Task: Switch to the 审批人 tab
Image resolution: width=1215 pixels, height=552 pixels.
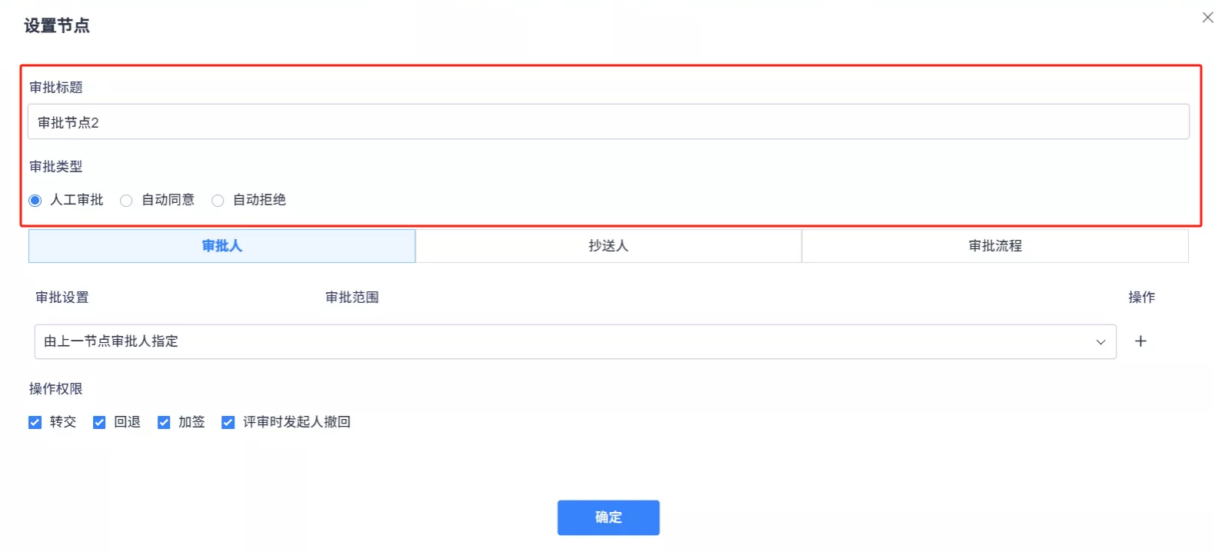Action: [221, 246]
